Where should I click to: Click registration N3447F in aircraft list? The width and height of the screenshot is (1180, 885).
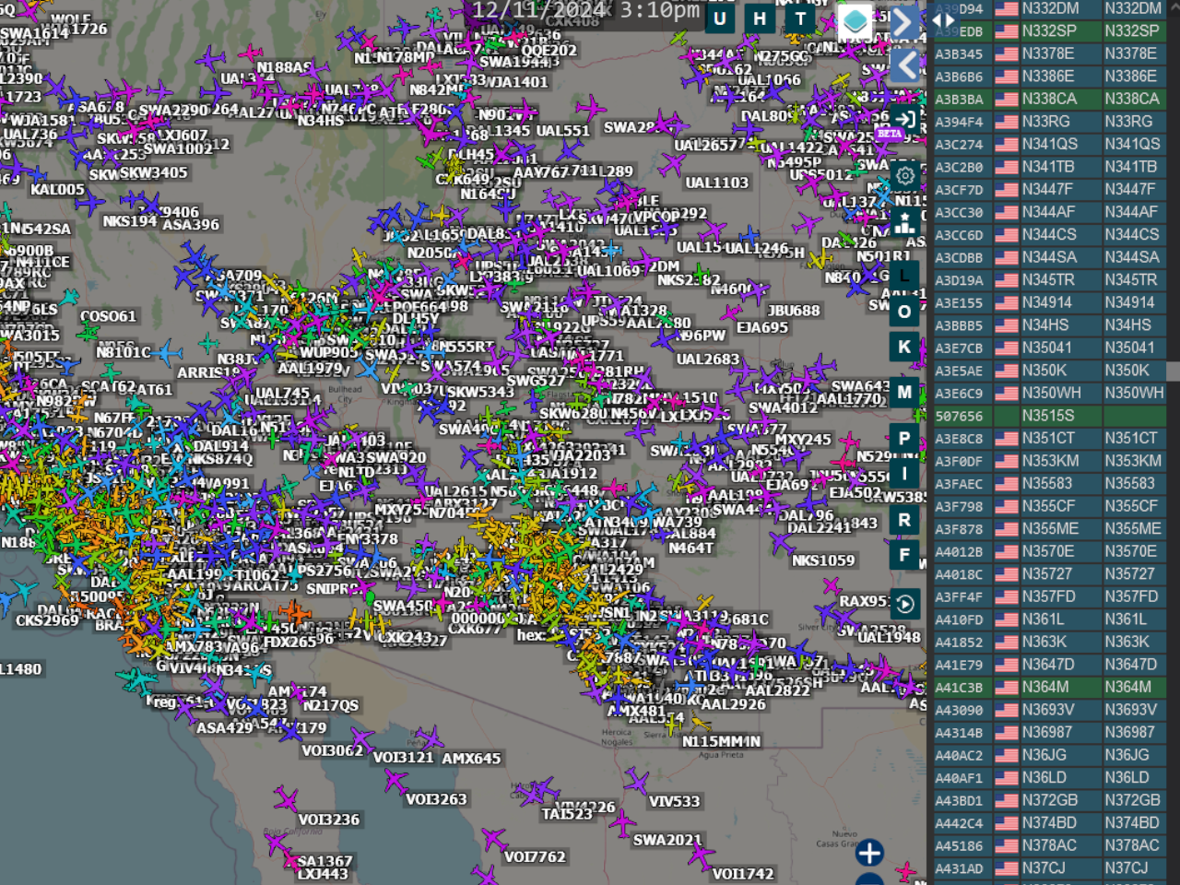pos(1047,189)
